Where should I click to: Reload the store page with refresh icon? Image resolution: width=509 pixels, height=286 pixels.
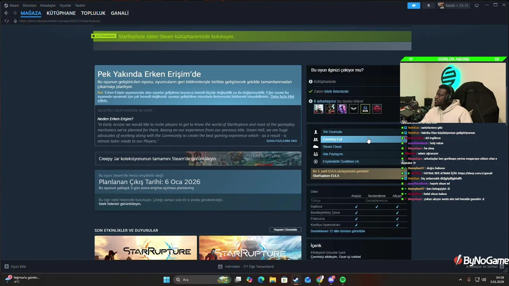tap(6, 21)
